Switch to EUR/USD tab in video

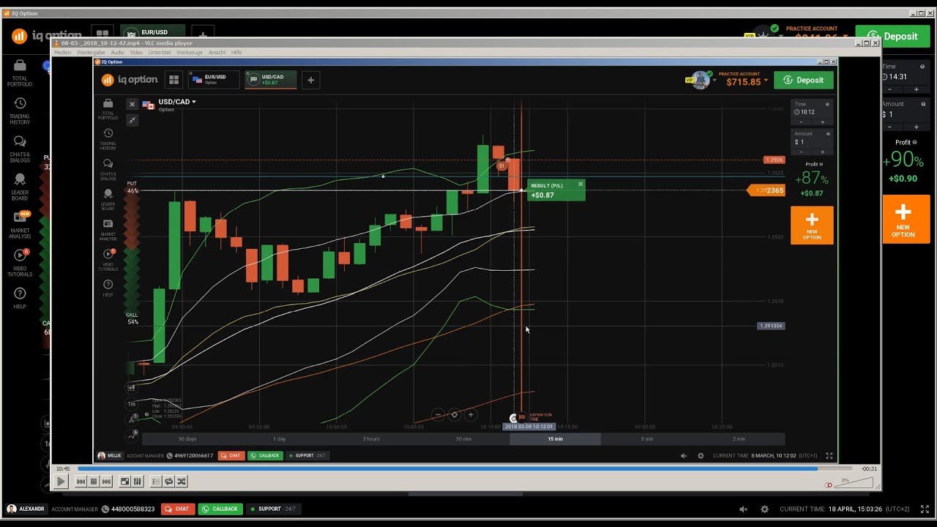(213, 80)
